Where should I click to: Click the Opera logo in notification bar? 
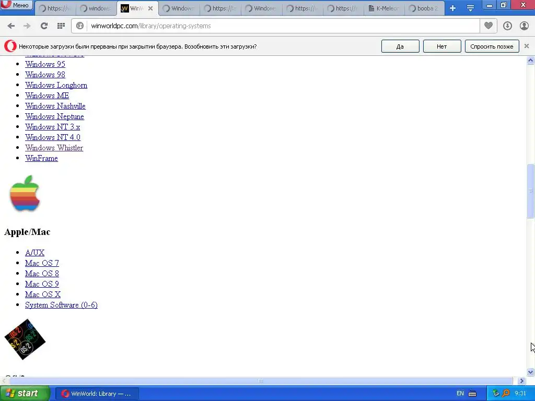[10, 46]
